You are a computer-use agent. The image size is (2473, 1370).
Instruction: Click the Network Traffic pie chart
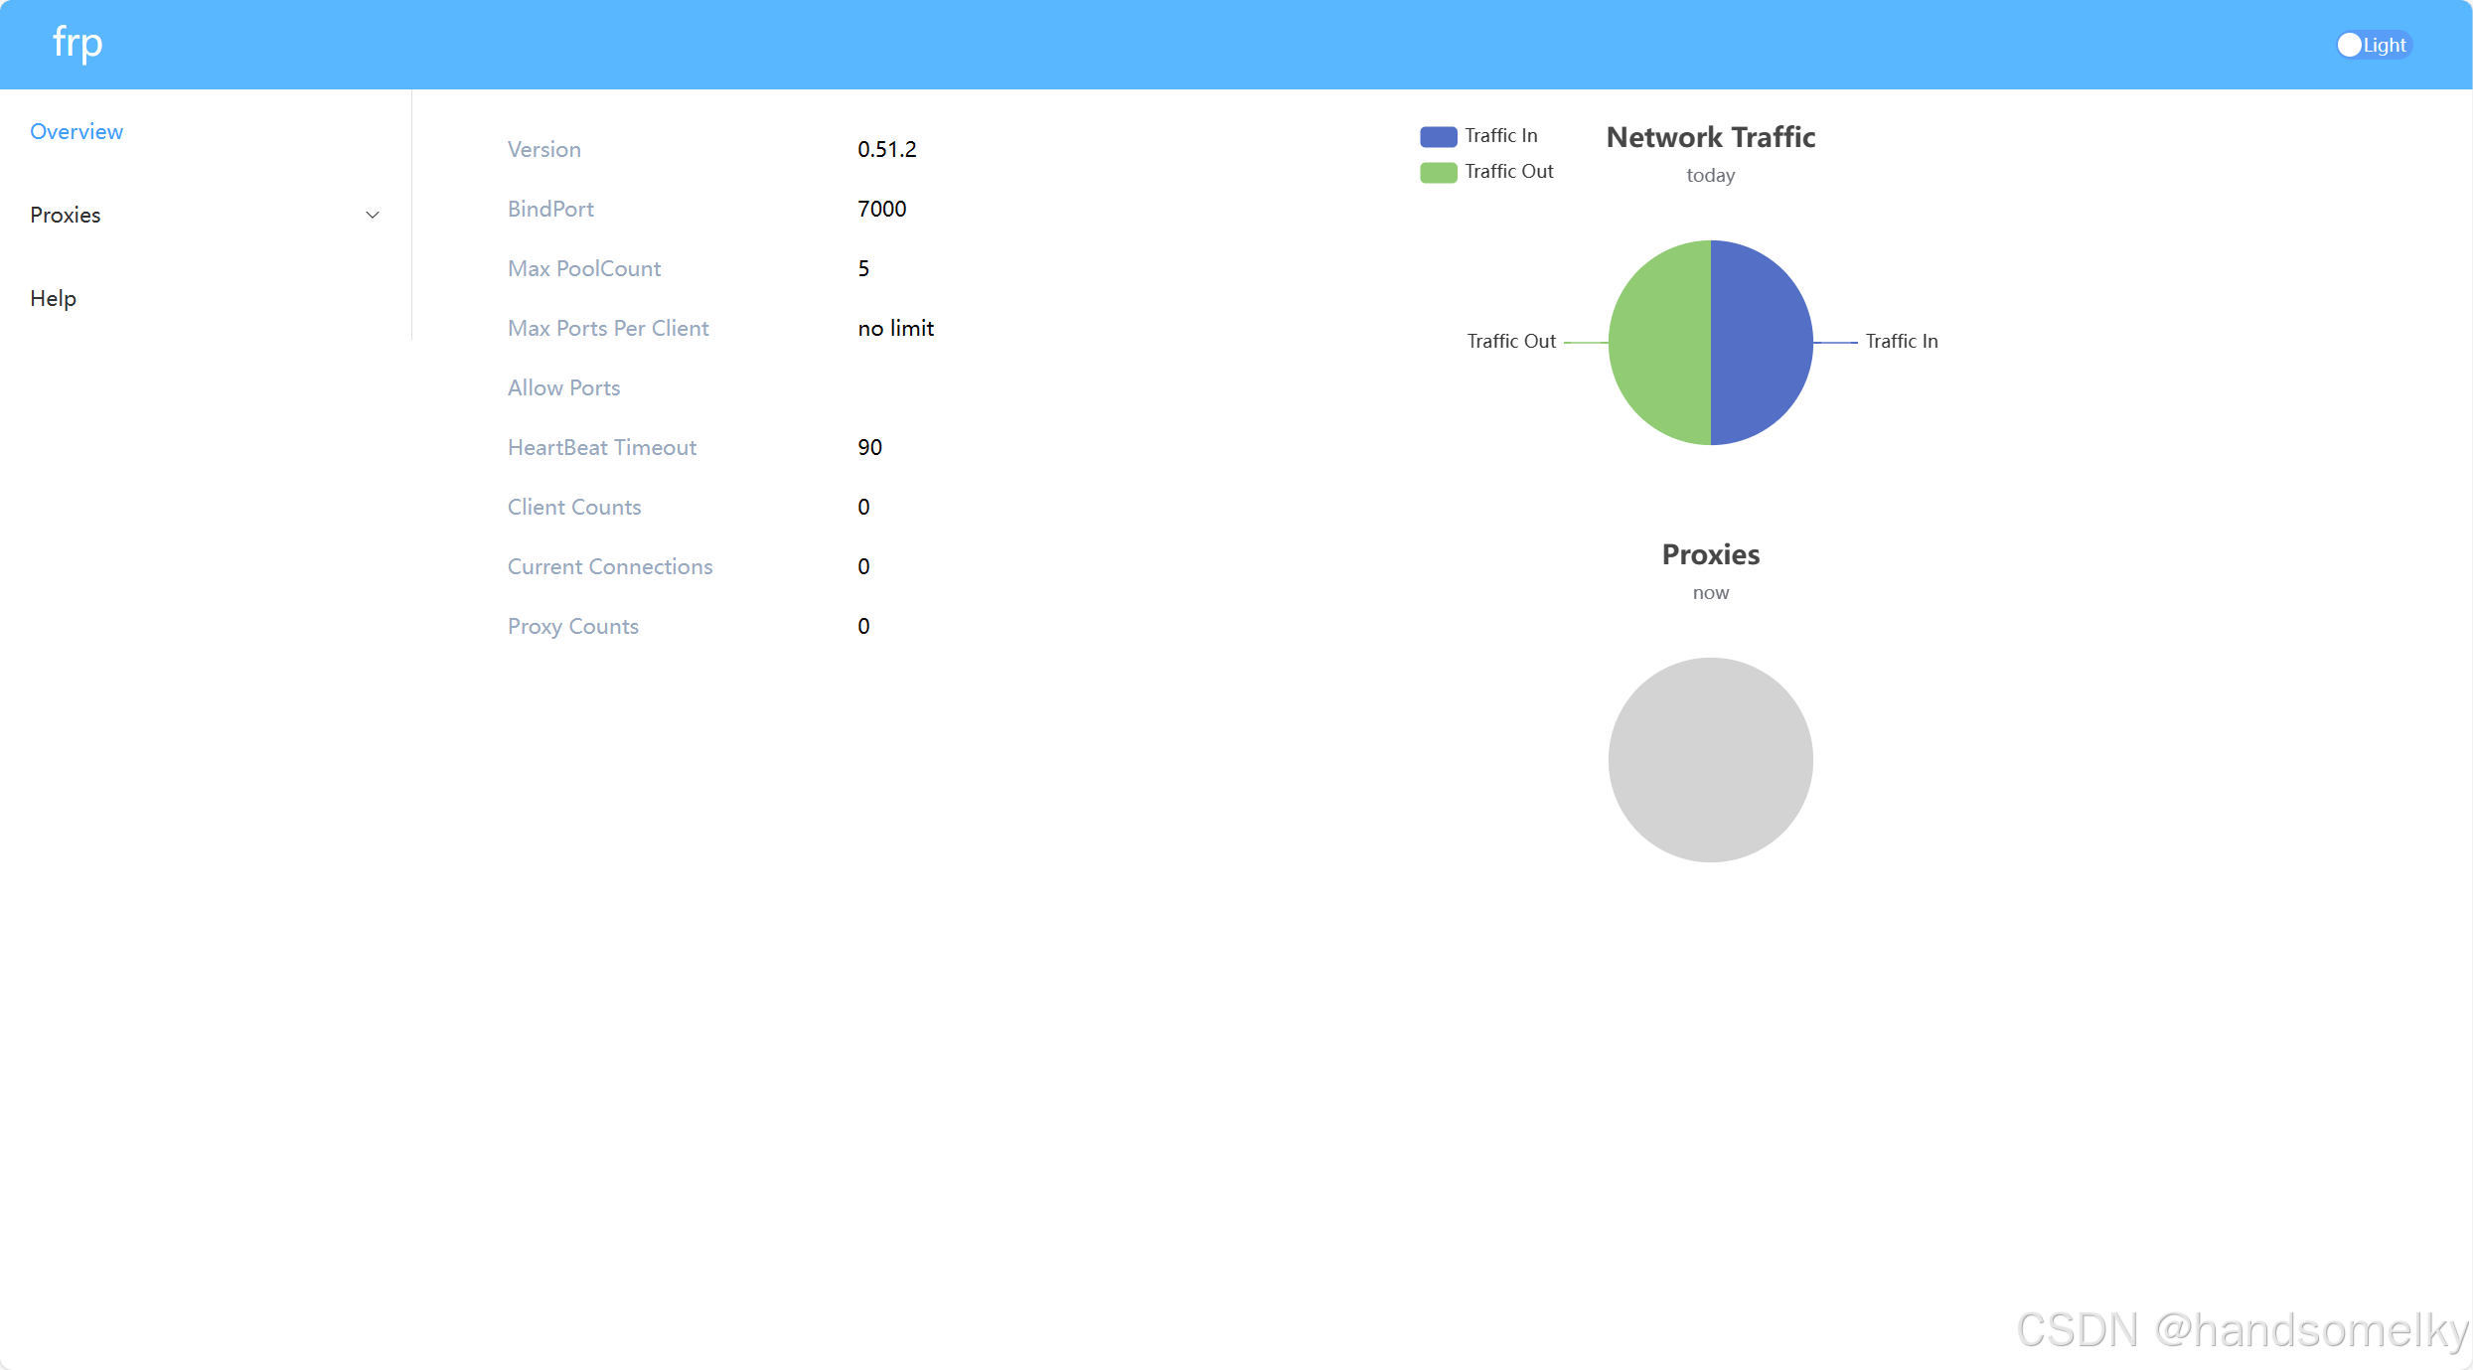[1711, 341]
